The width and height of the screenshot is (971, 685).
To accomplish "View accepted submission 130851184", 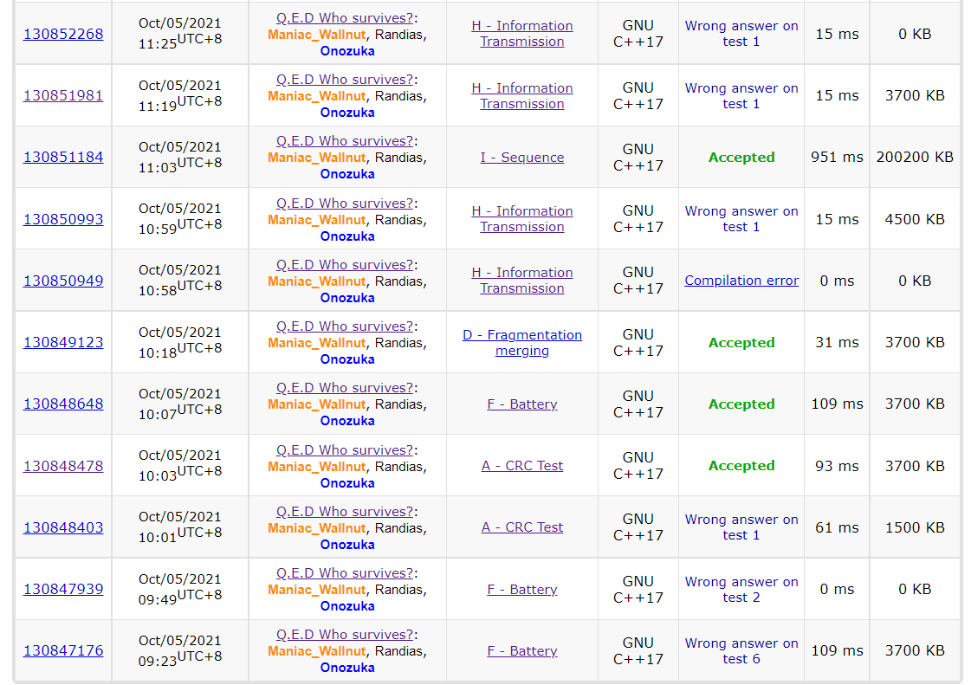I will (63, 158).
